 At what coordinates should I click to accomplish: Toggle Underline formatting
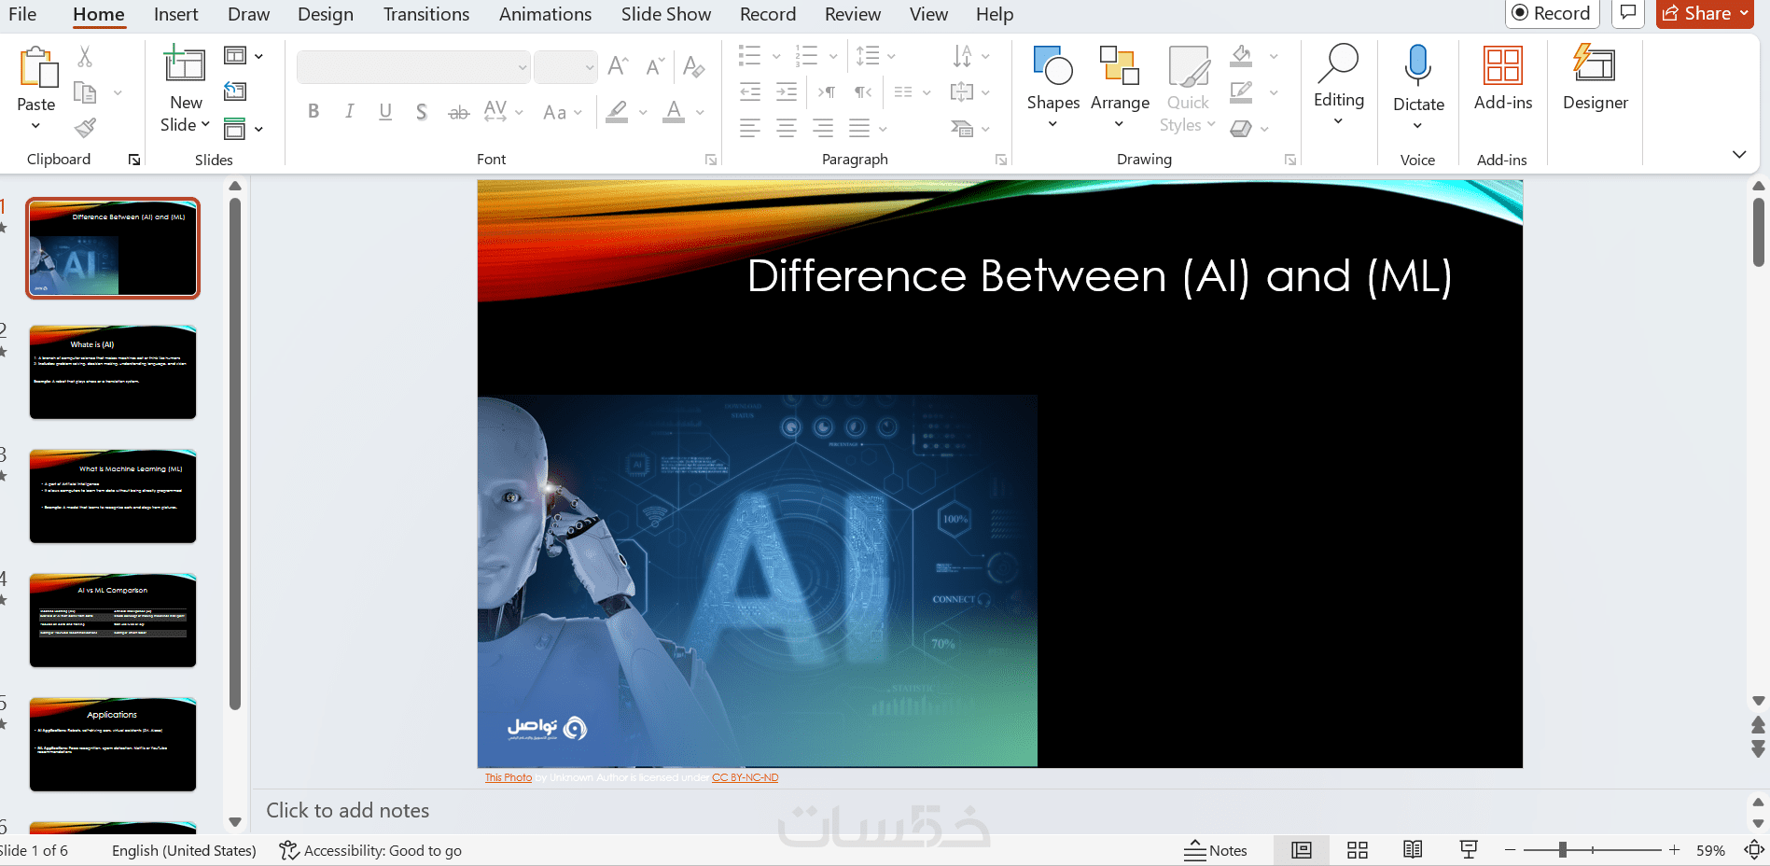[x=385, y=112]
